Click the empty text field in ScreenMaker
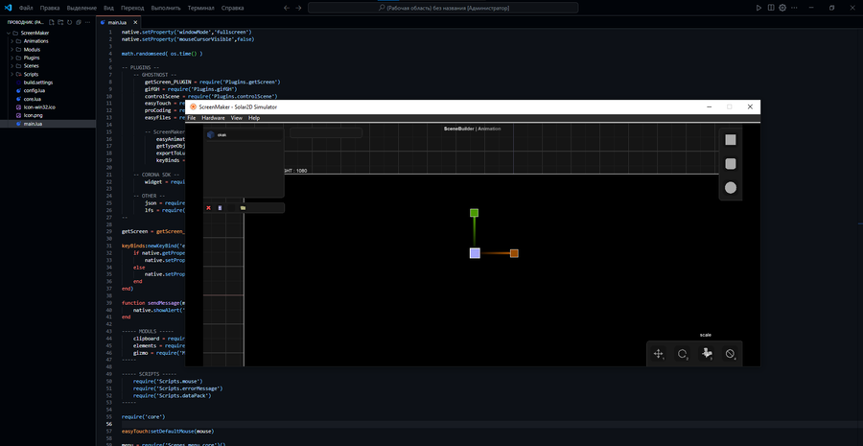The height and width of the screenshot is (446, 863). pyautogui.click(x=326, y=132)
